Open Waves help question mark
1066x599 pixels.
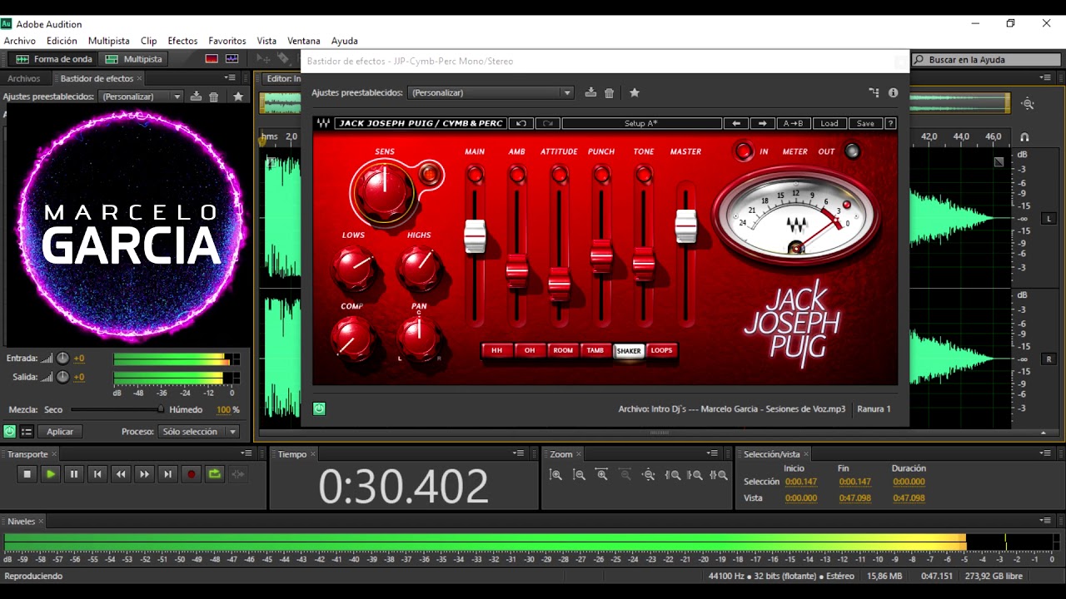click(x=890, y=123)
